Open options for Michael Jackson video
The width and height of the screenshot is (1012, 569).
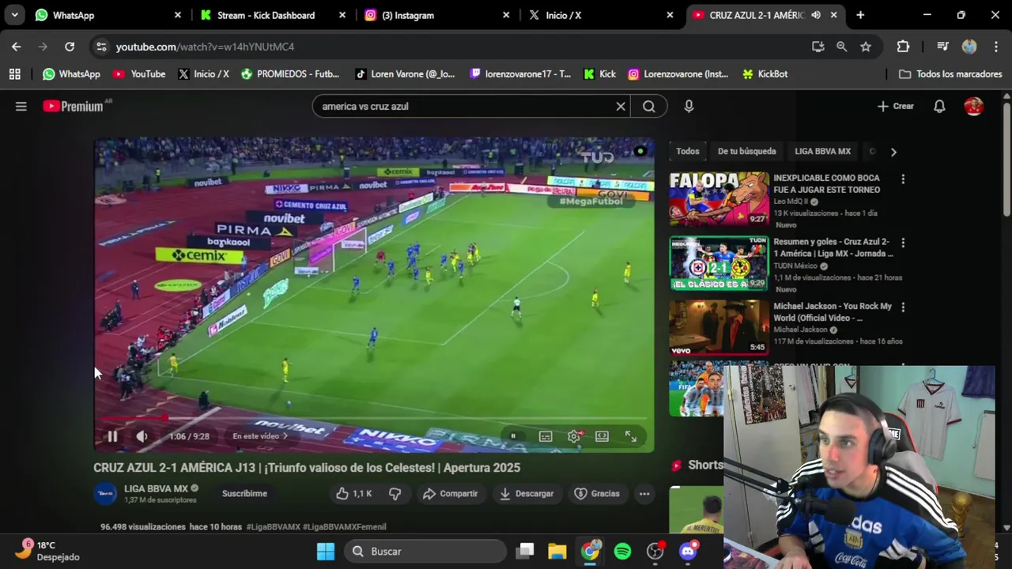click(903, 307)
